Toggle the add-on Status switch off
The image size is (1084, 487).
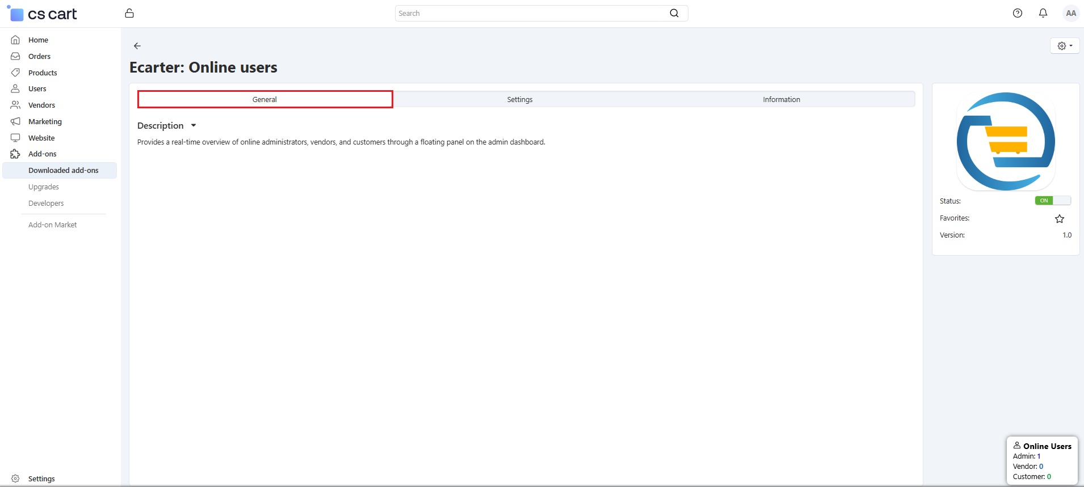(1052, 201)
